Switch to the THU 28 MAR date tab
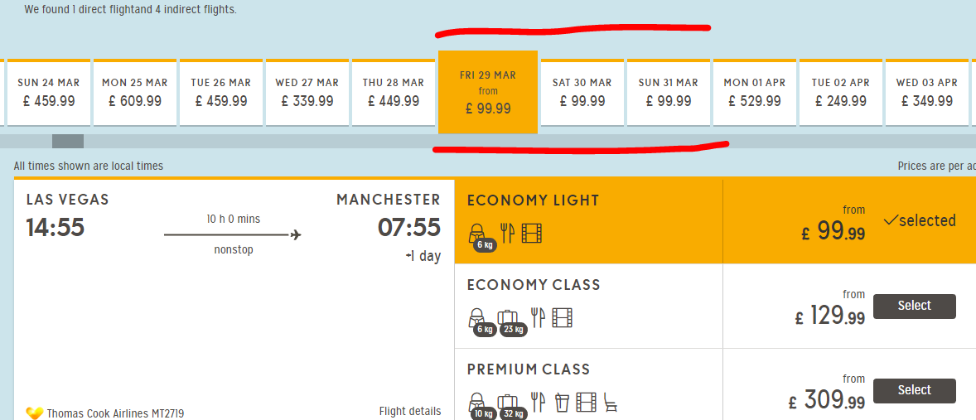 pyautogui.click(x=394, y=92)
